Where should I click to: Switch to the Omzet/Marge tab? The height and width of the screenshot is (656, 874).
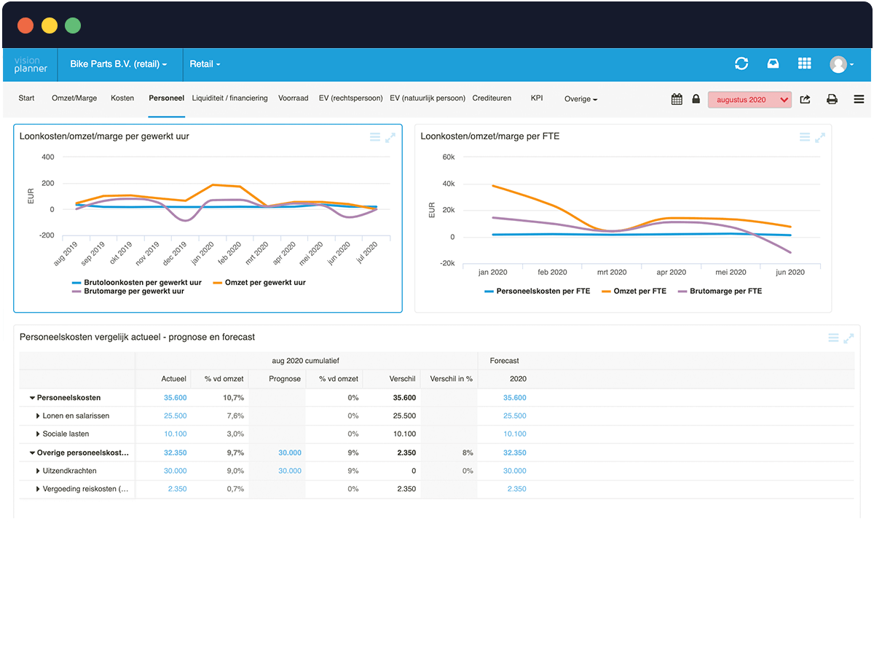74,98
